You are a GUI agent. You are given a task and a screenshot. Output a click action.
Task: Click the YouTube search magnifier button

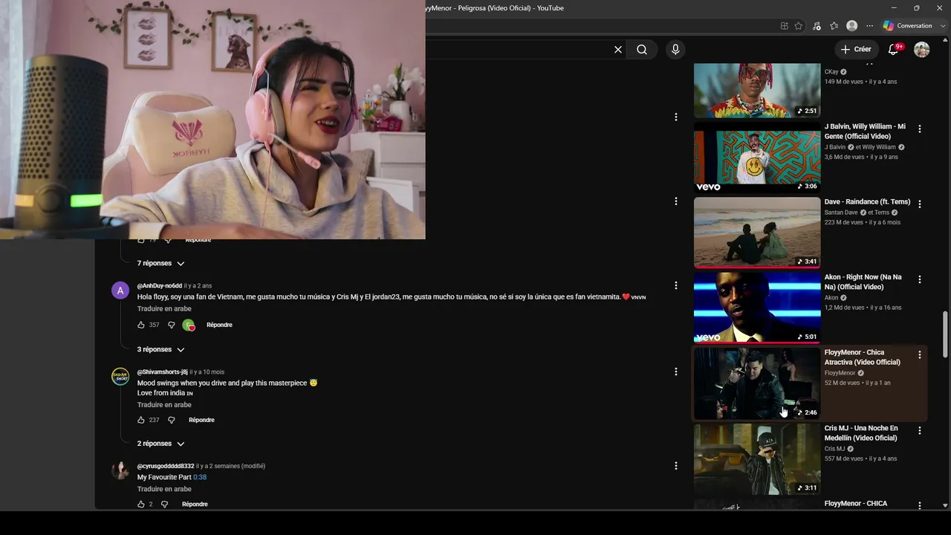642,50
